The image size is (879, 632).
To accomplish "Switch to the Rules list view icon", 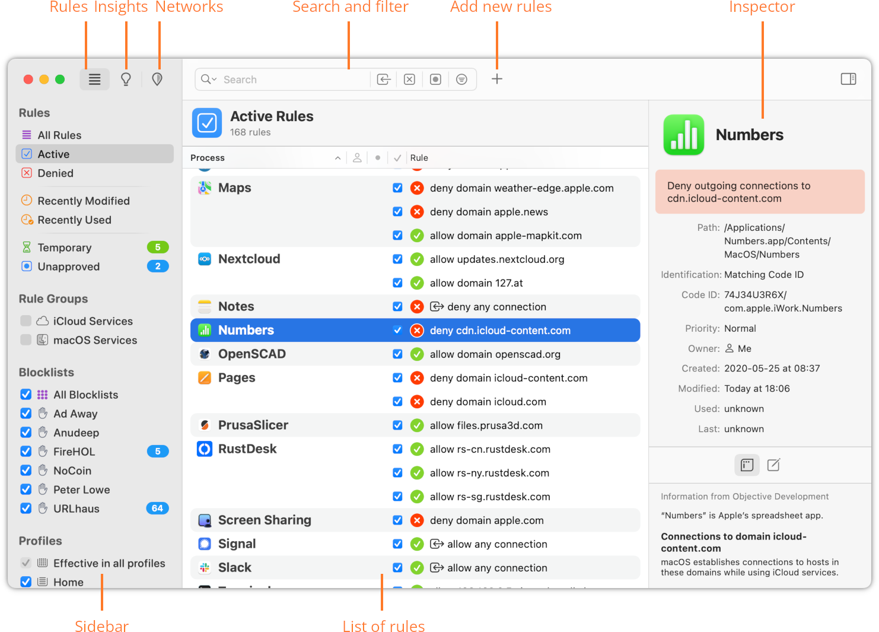I will pos(95,80).
